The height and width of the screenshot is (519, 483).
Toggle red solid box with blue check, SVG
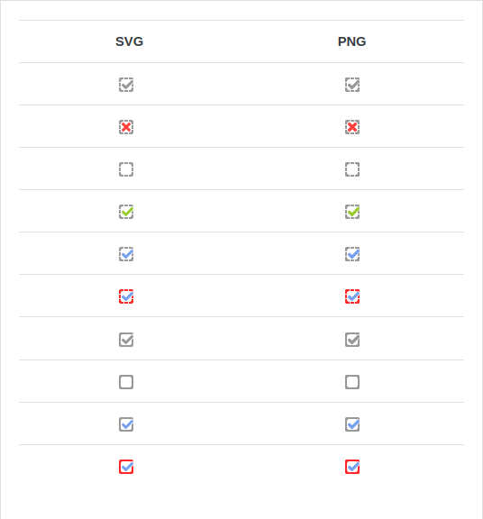tap(126, 467)
